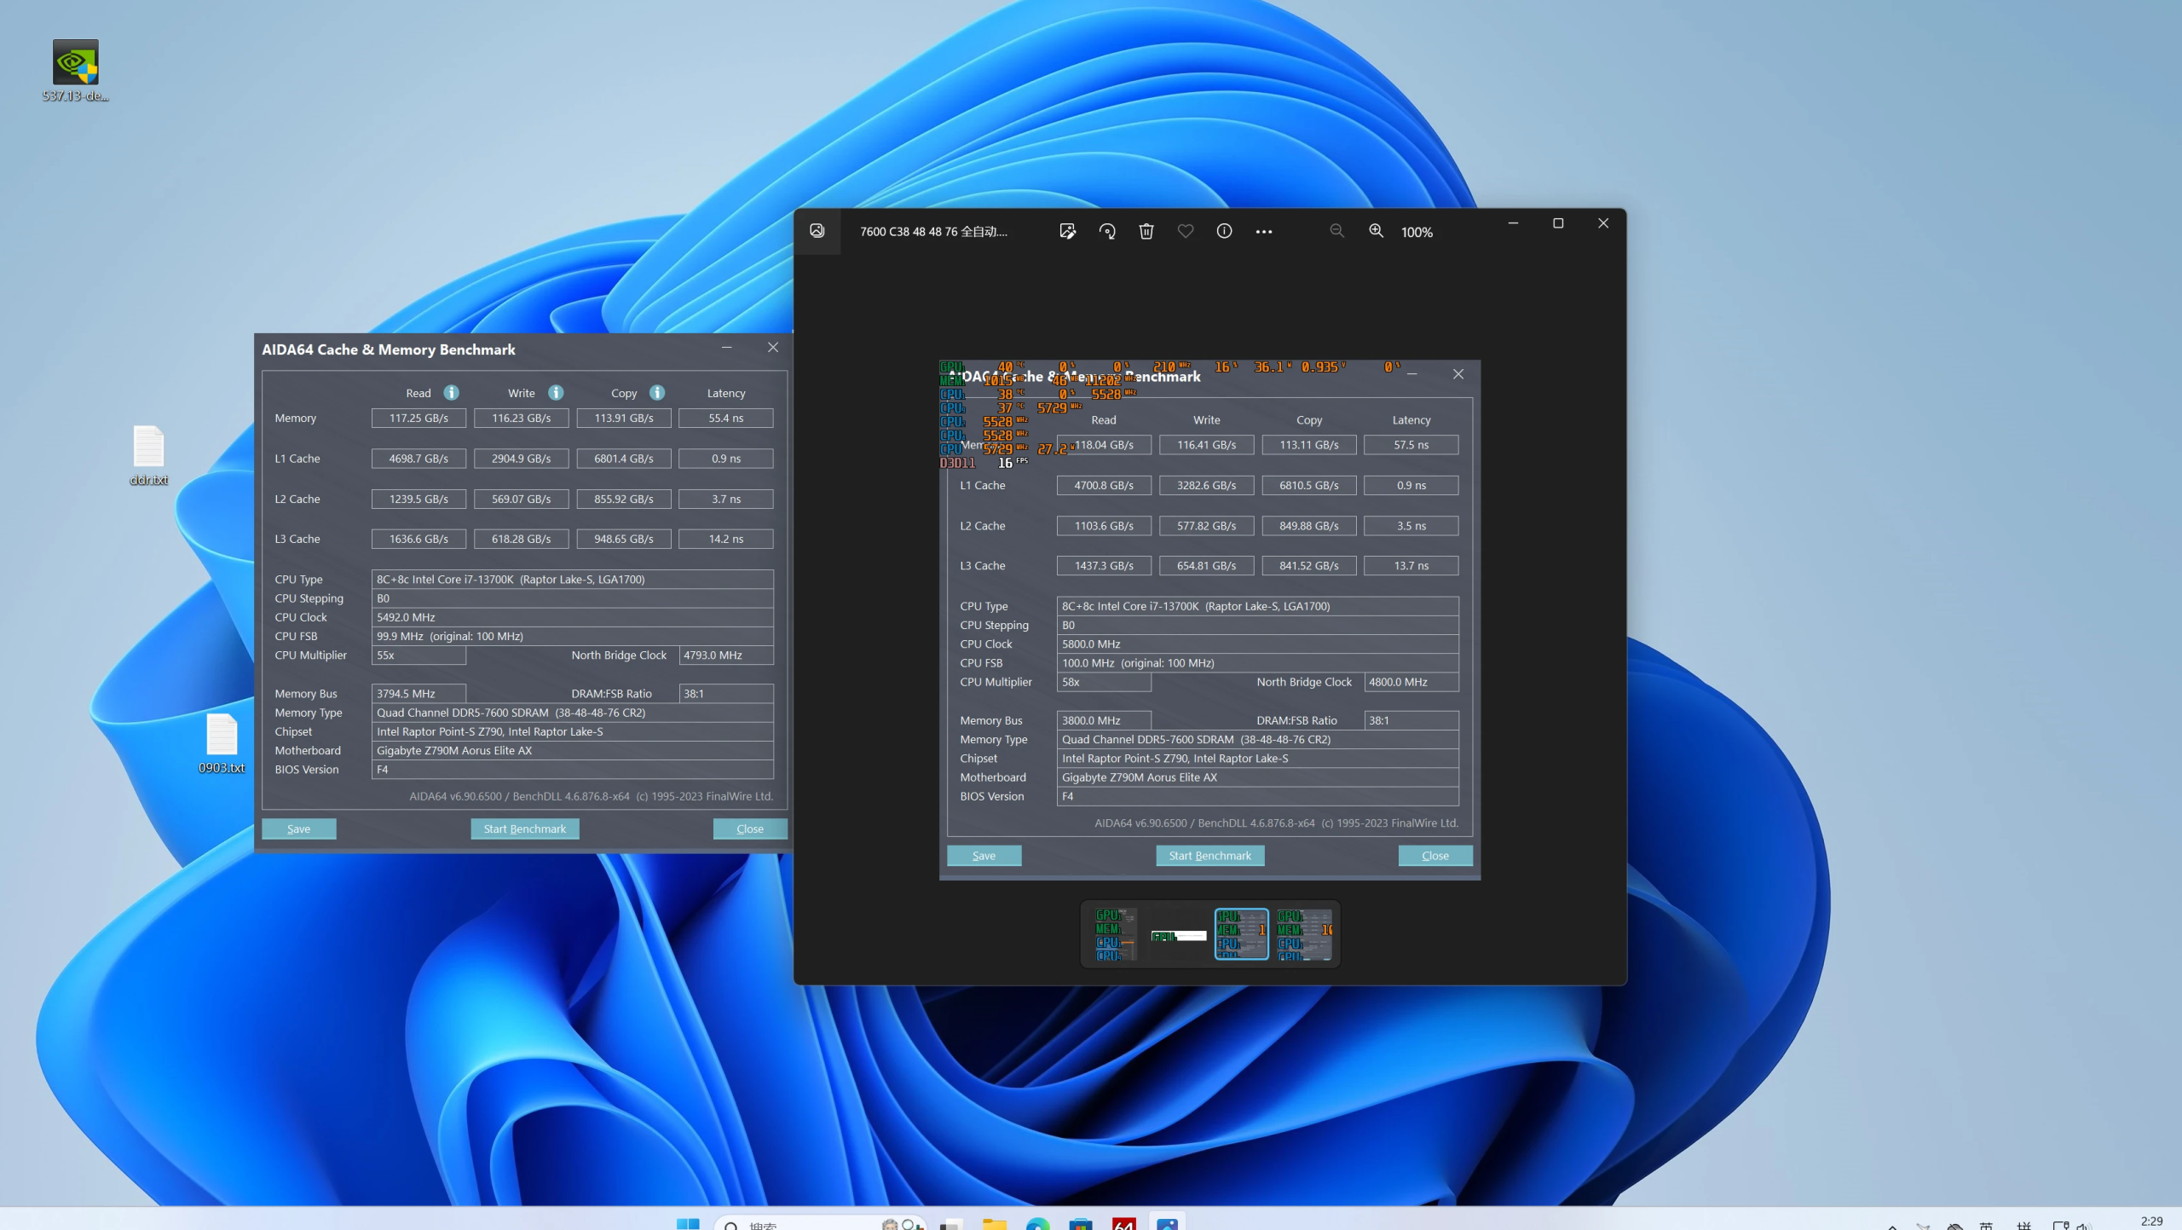2182x1230 pixels.
Task: Click the DRAM:FSB Ratio field 38:1 in AIDA64
Action: tap(726, 694)
